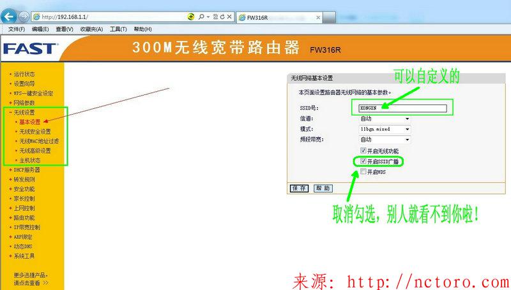Toggle the 开启无线功能 checkbox
Image resolution: width=511 pixels, height=290 pixels.
coord(363,150)
